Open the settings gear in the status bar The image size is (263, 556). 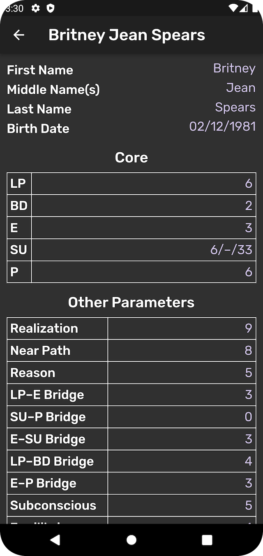[x=36, y=8]
